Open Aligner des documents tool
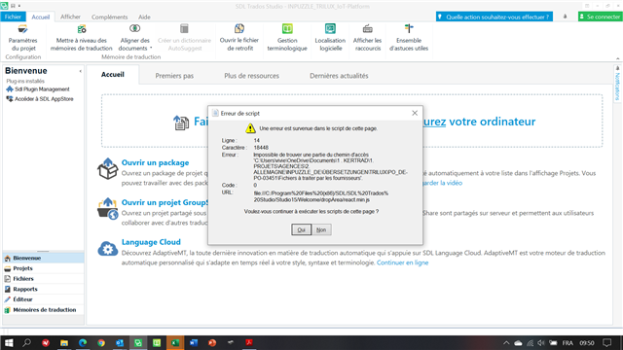Screen dimensions: 623x350 134,38
